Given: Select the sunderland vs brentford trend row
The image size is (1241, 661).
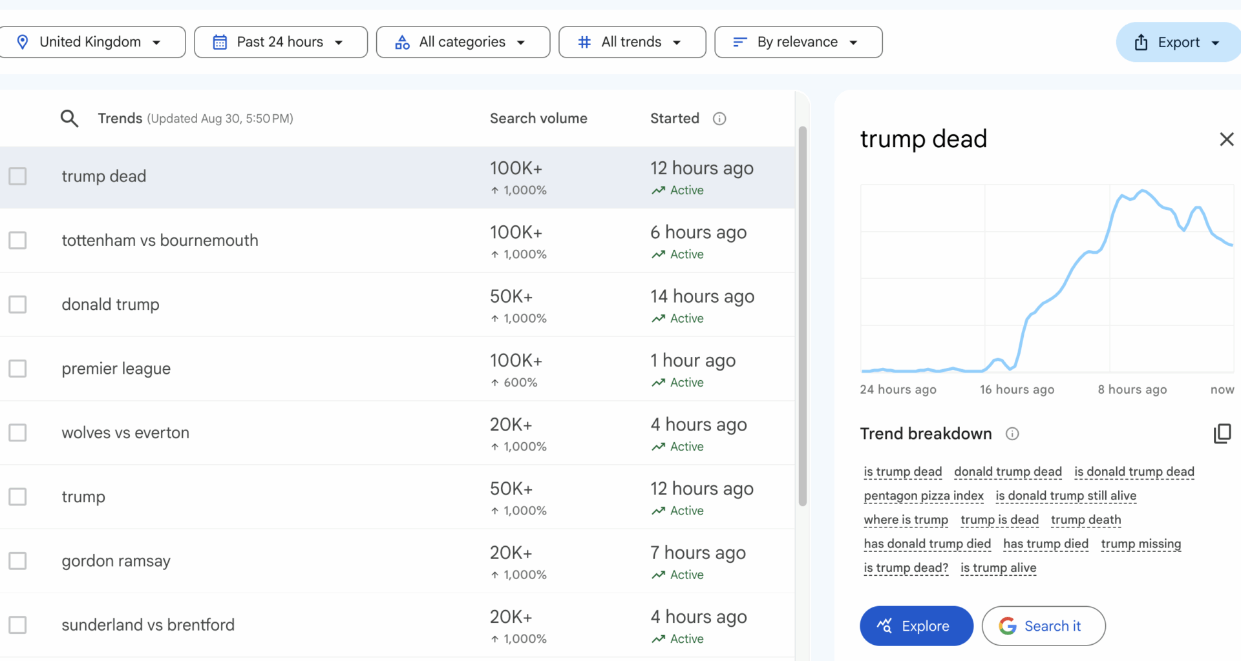Looking at the screenshot, I should click(398, 625).
